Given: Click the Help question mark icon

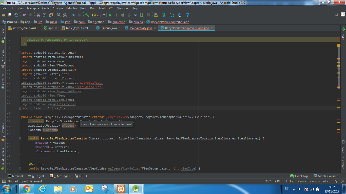Looking at the screenshot, I should point(187,15).
